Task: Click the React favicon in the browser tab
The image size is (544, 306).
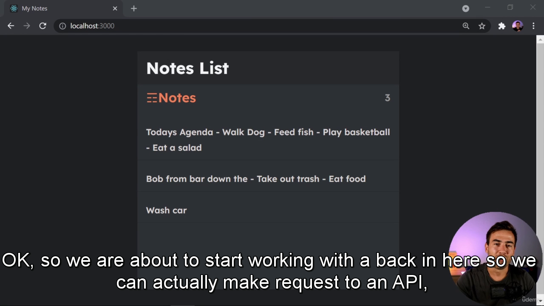Action: click(x=14, y=8)
